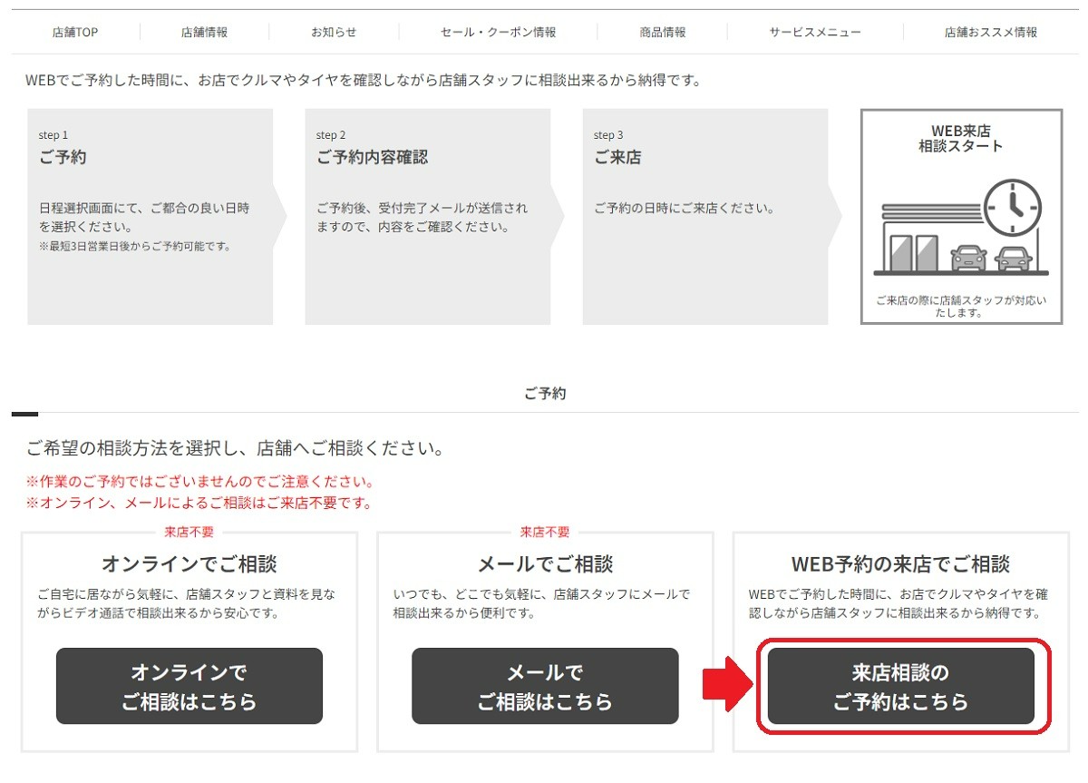Open the セール・クーポン情報 tab
The image size is (1088, 783).
(x=499, y=32)
